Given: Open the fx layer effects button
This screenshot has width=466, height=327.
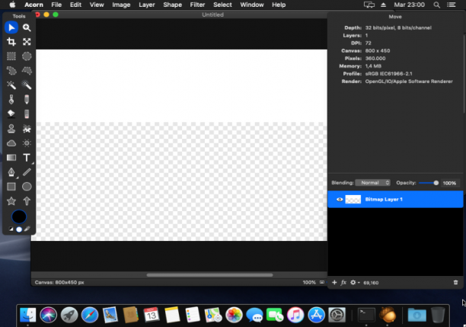Looking at the screenshot, I should click(343, 282).
